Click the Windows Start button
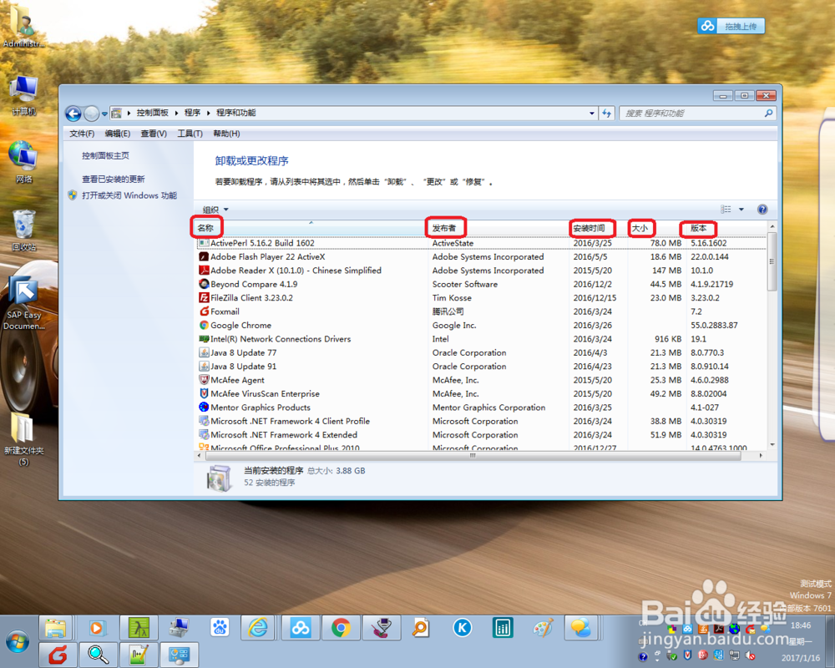This screenshot has height=668, width=835. point(18,641)
